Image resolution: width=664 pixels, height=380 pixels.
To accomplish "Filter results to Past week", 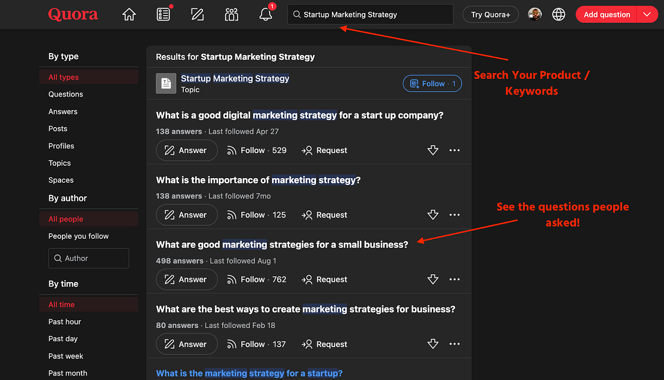I will click(x=66, y=356).
